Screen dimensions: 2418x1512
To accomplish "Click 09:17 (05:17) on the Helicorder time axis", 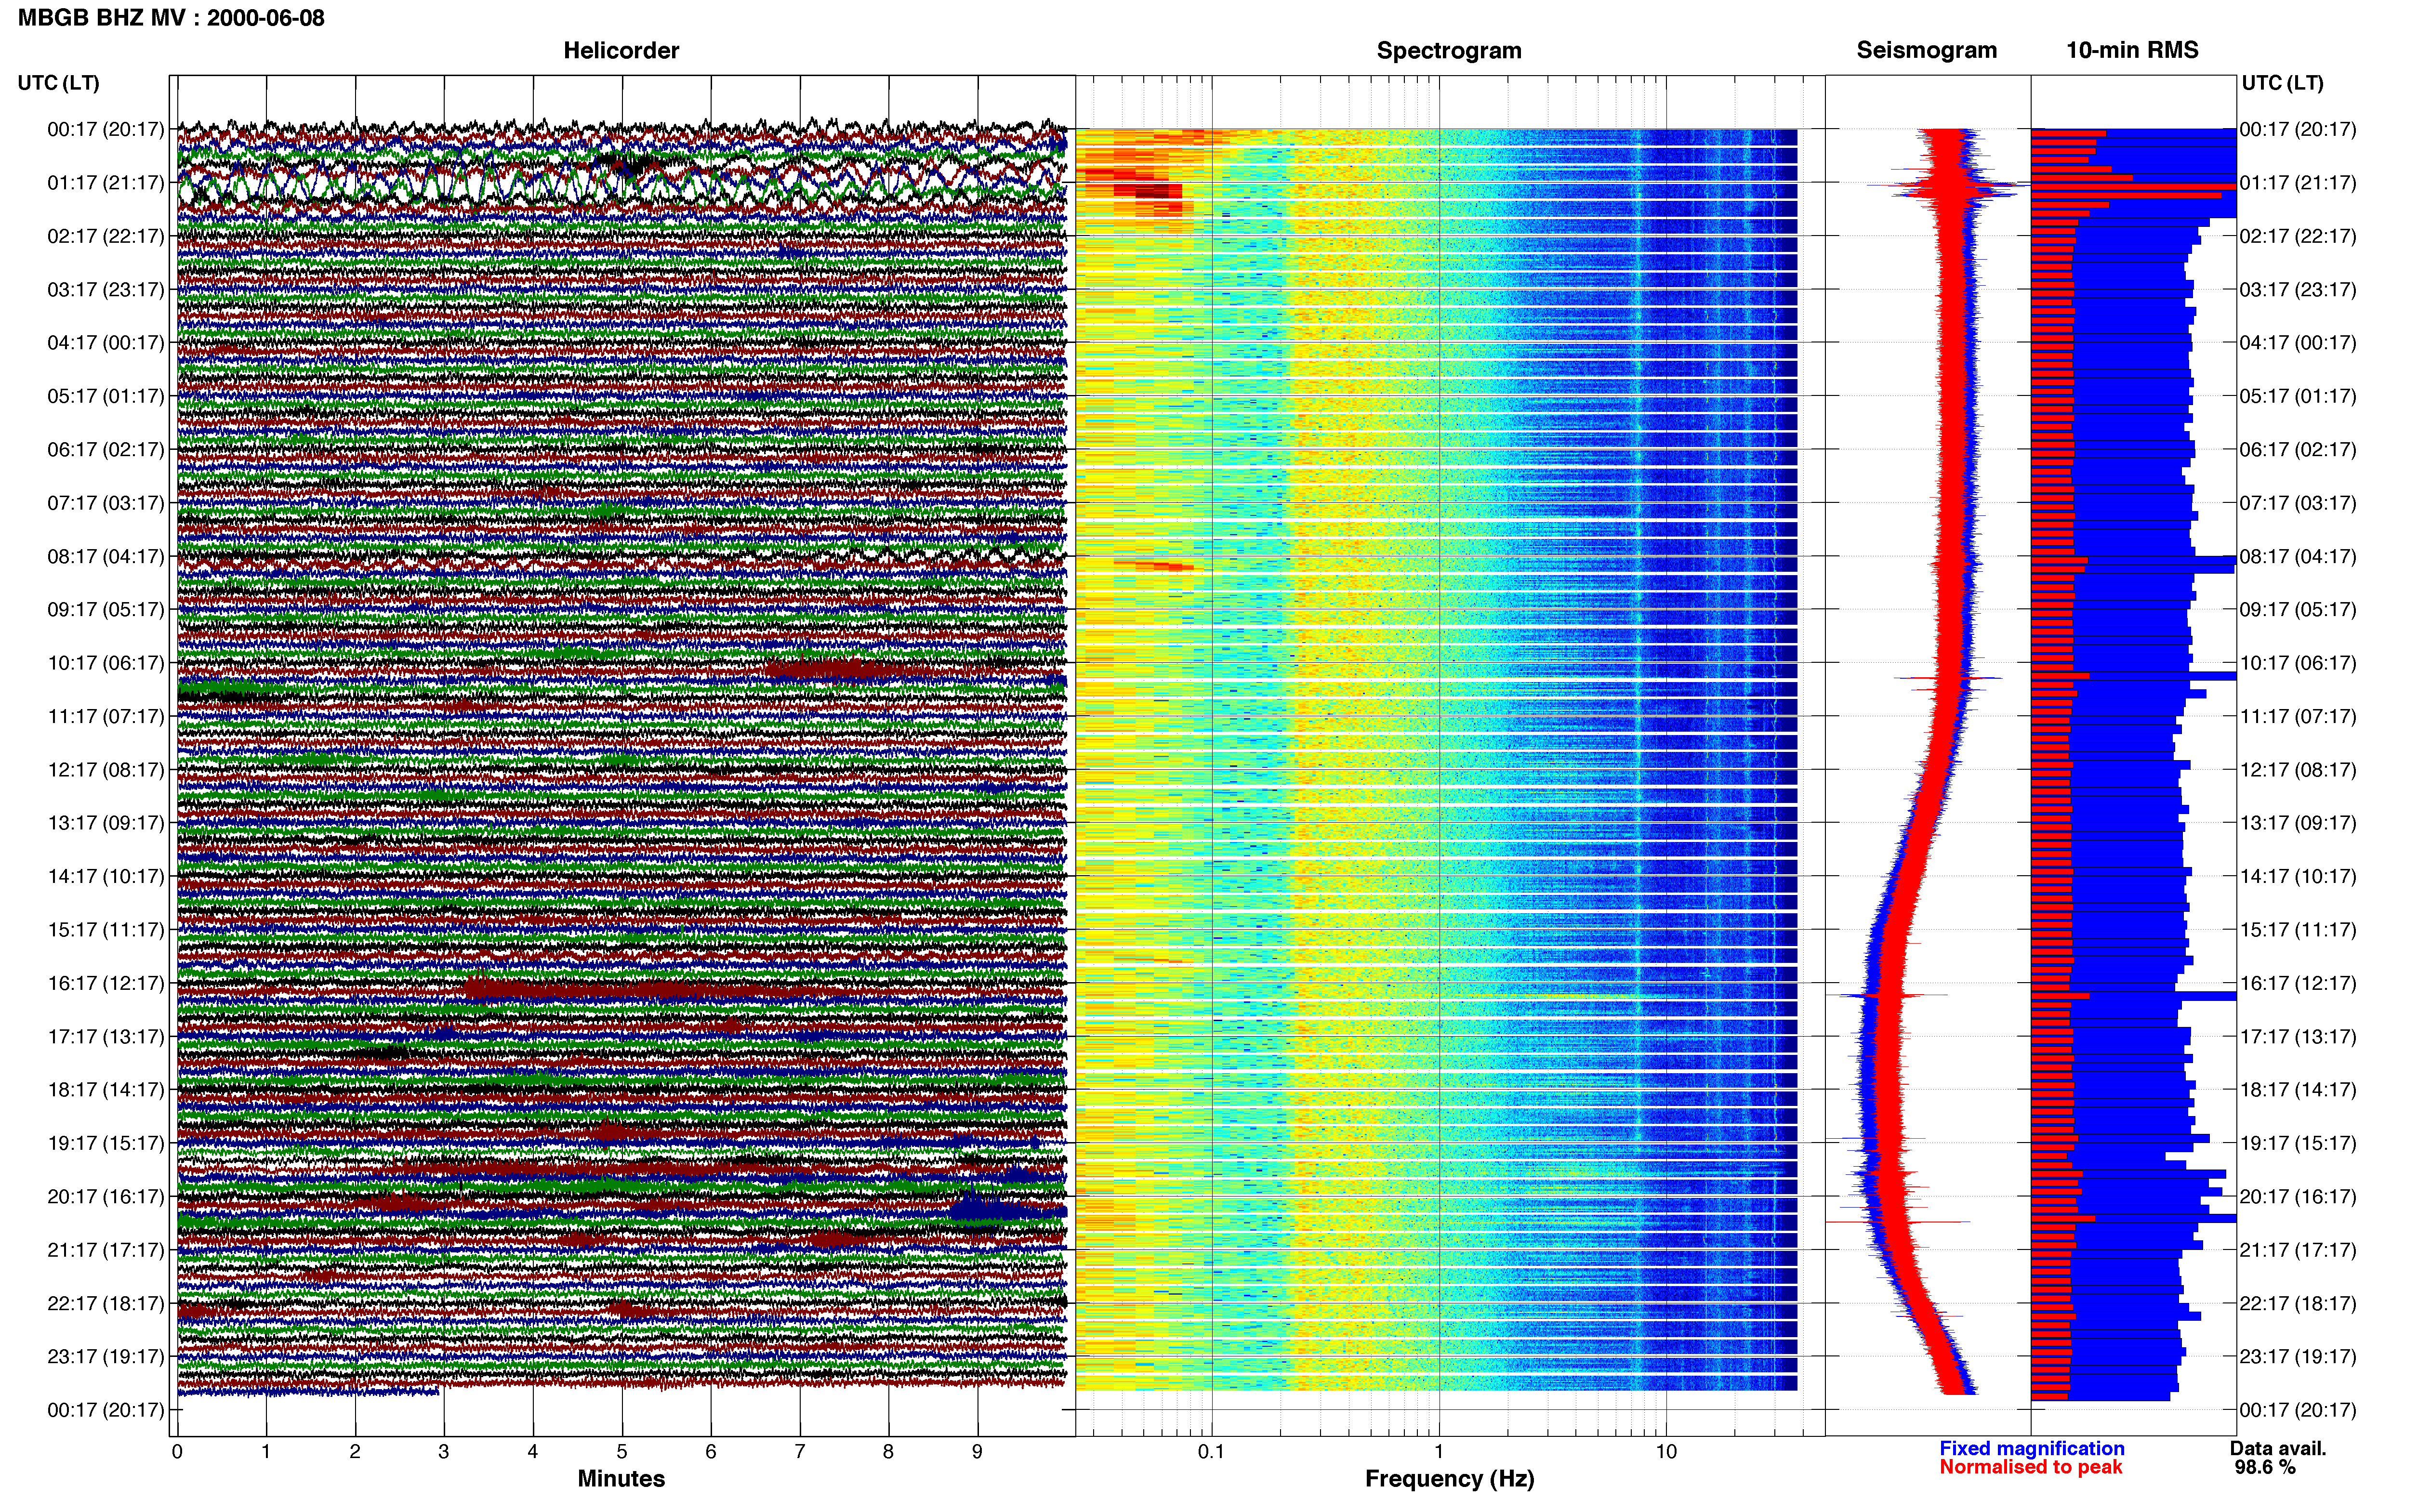I will (106, 609).
